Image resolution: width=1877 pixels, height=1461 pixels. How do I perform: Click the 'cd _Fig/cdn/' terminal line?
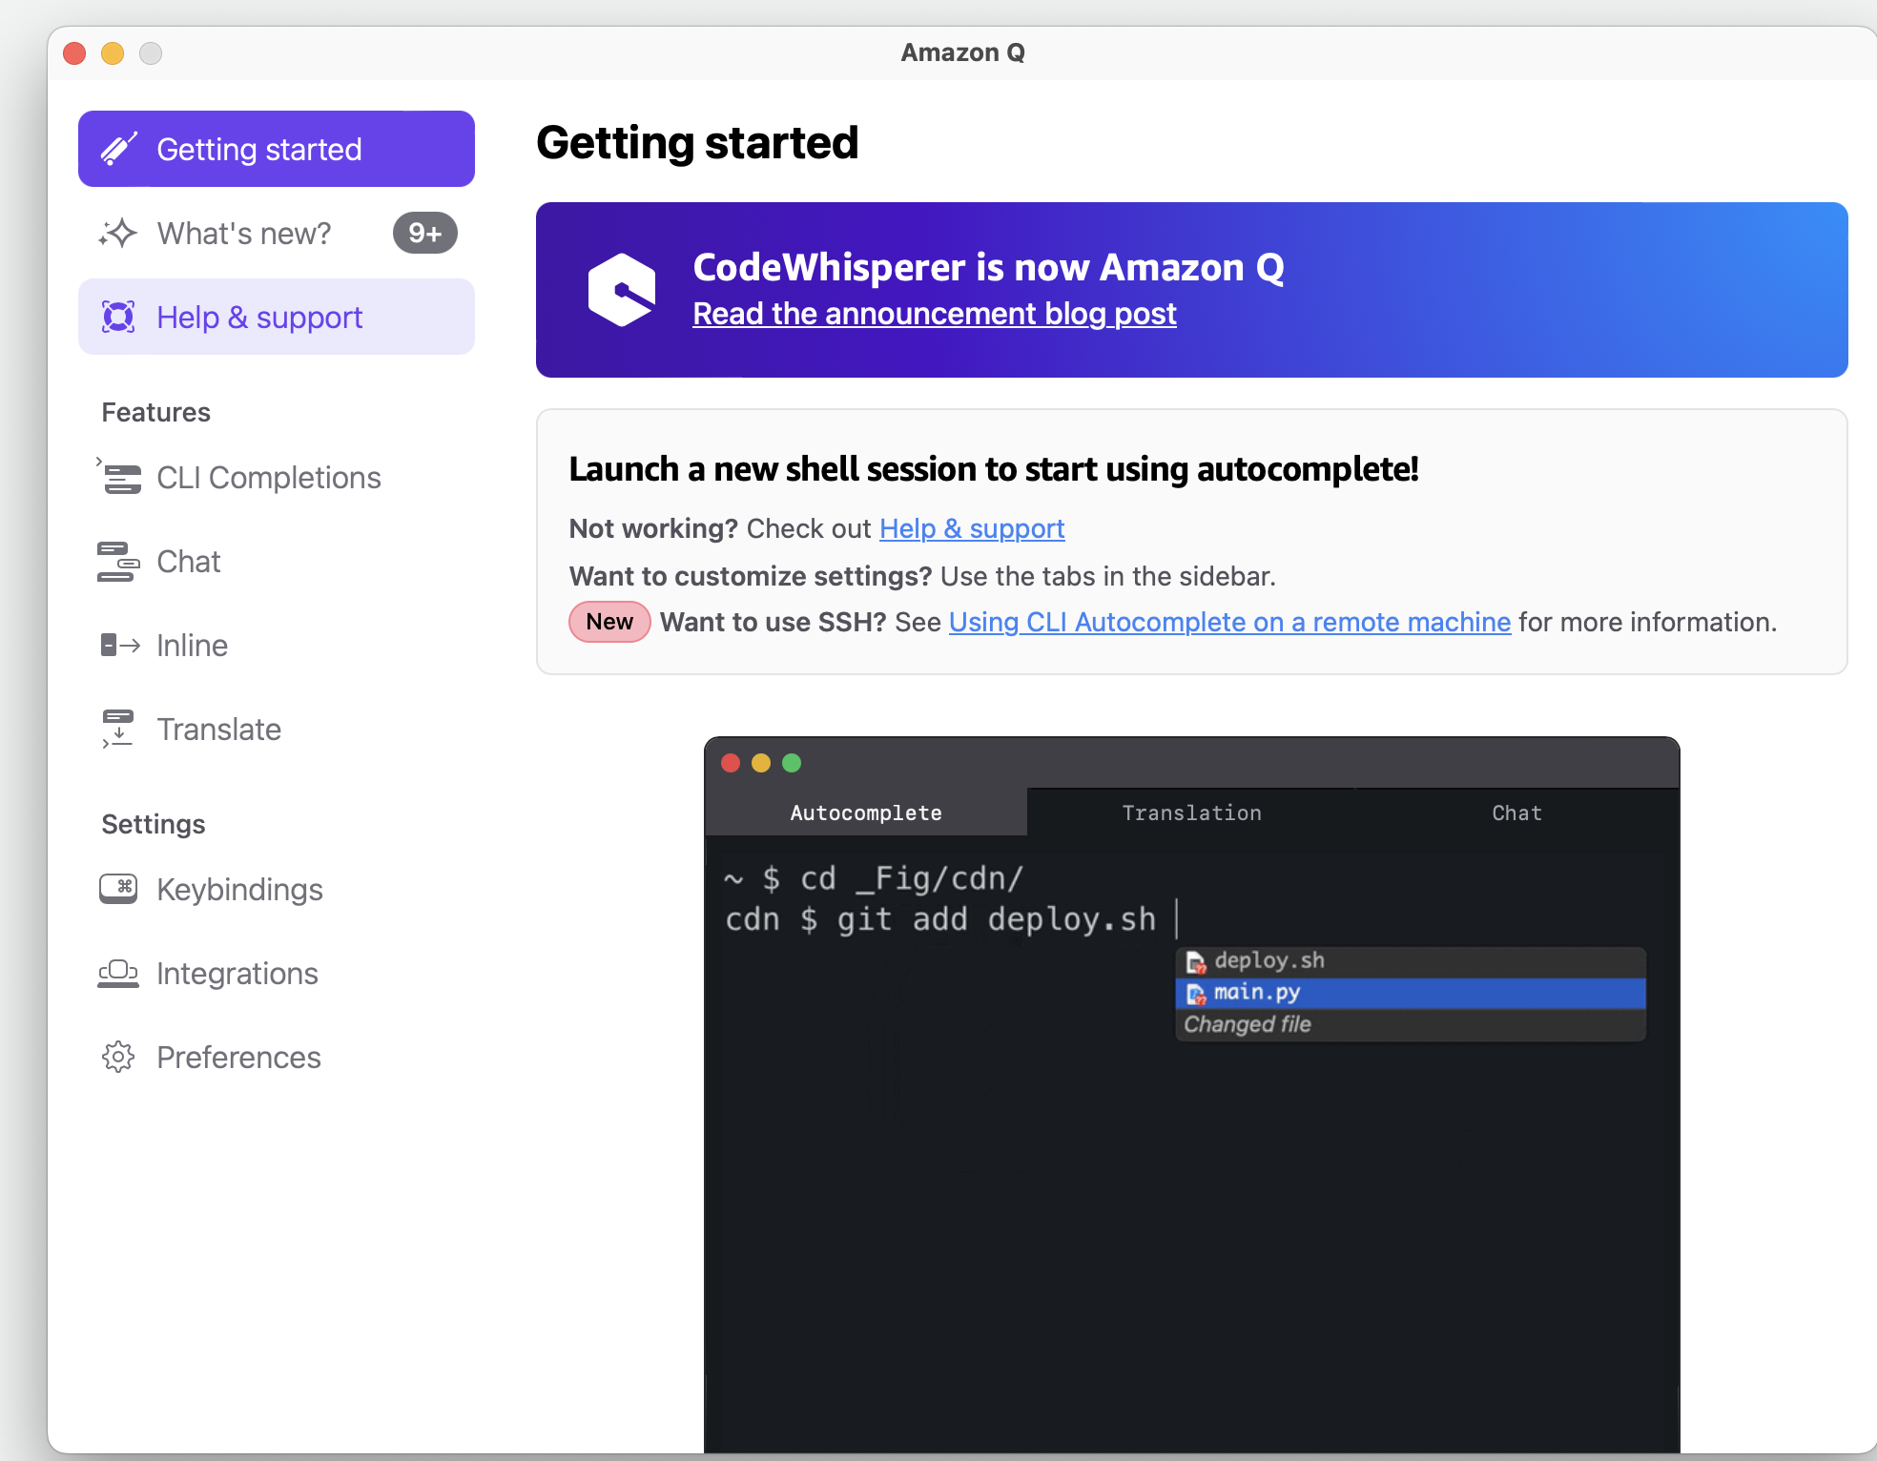pyautogui.click(x=875, y=877)
